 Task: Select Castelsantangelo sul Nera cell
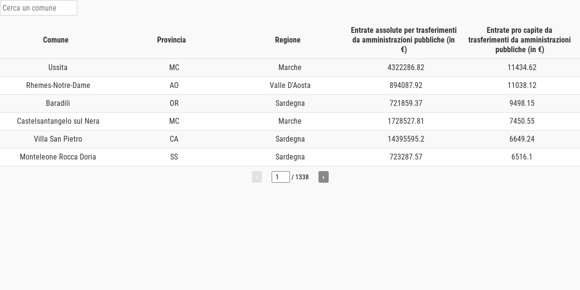[x=58, y=121]
